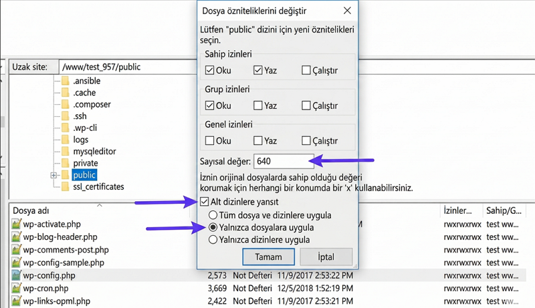Click the Sayısal değer input field
The image size is (535, 308).
point(282,161)
